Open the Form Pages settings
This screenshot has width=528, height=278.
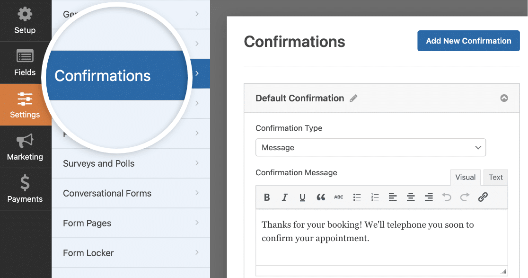[x=131, y=223]
